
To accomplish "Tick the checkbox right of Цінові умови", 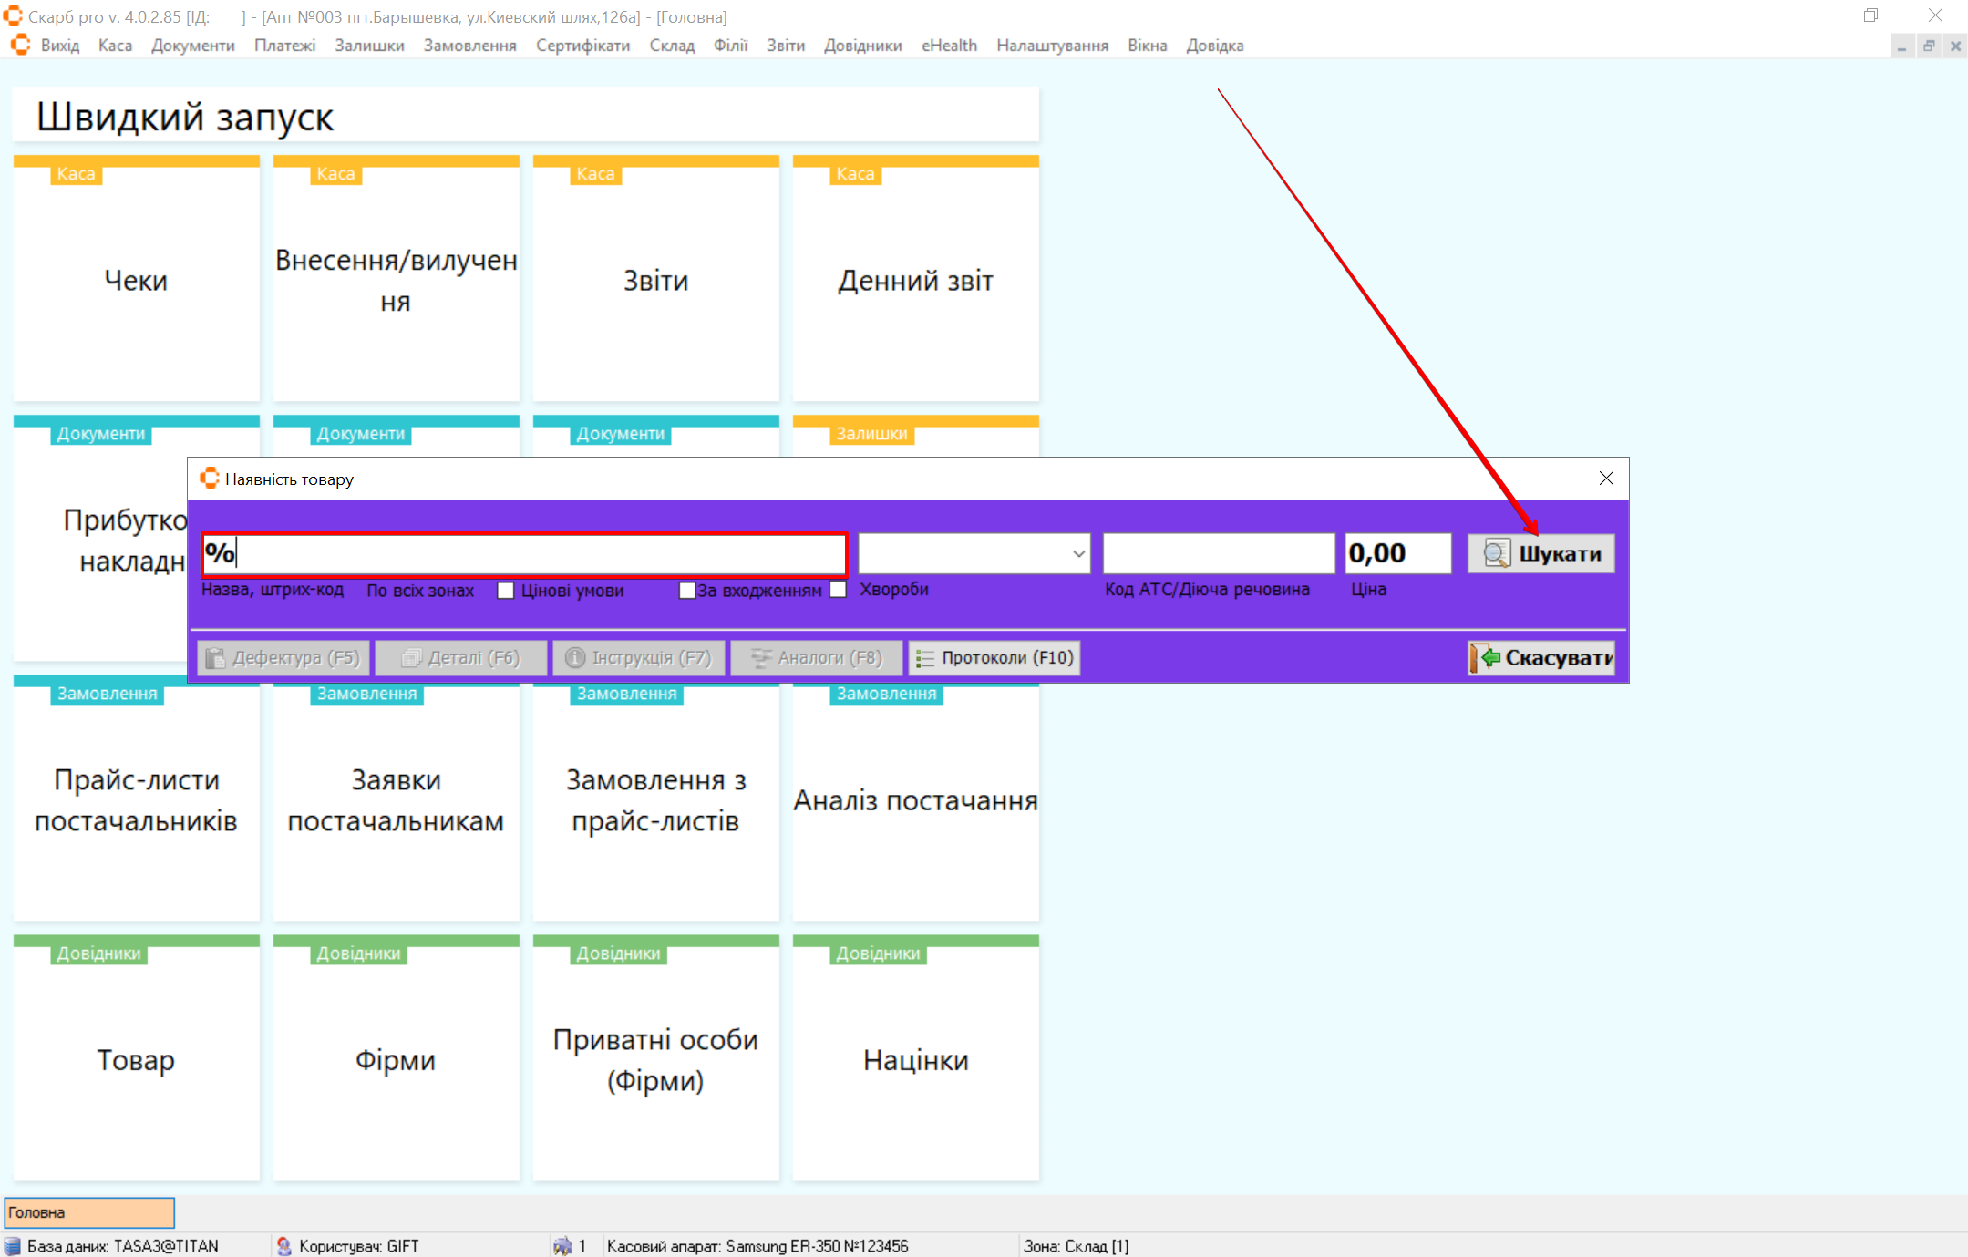I will 687,591.
